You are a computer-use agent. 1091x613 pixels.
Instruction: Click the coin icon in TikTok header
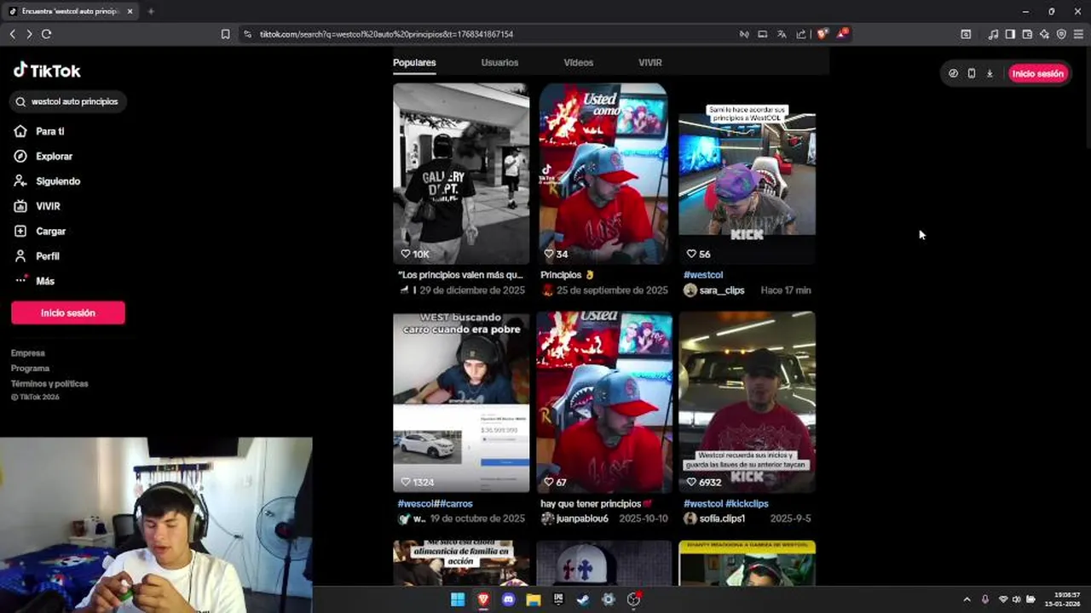pyautogui.click(x=953, y=73)
